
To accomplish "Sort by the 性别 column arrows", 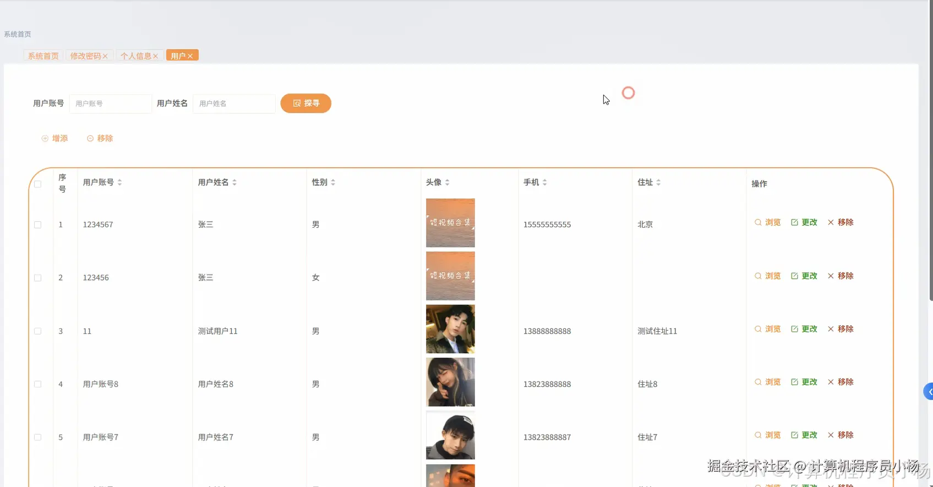I will 333,182.
